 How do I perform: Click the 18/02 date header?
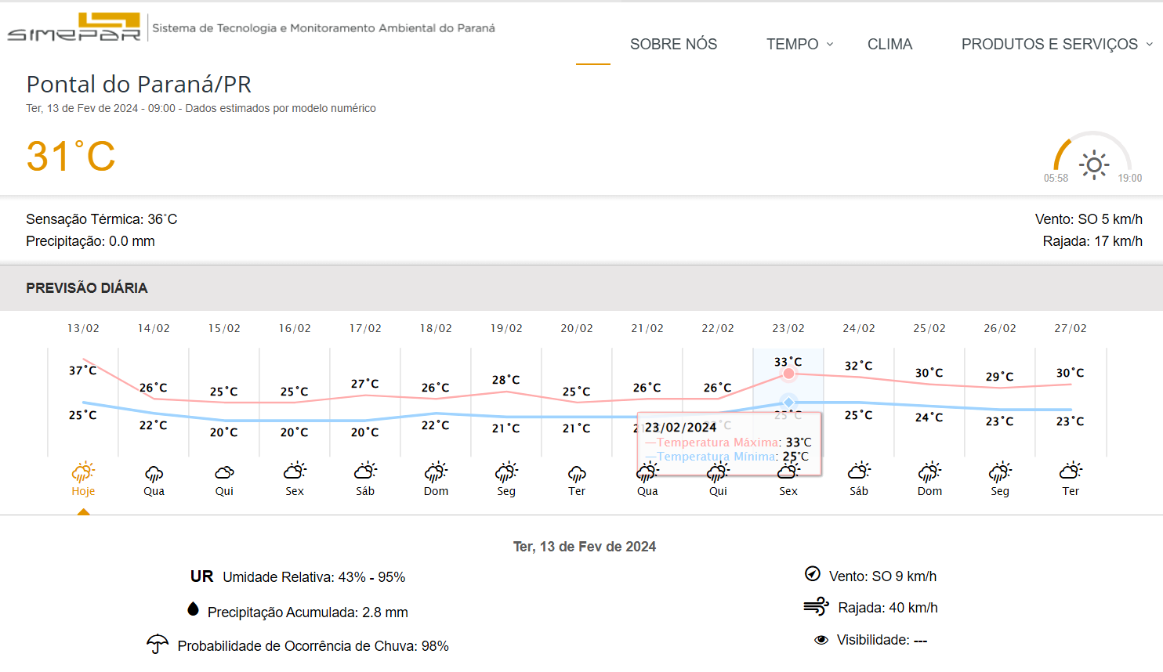click(x=436, y=328)
